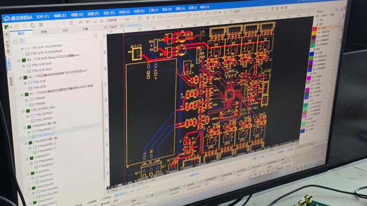Click the magnifier icon in the left panel header
The width and height of the screenshot is (367, 206).
pos(96,35)
